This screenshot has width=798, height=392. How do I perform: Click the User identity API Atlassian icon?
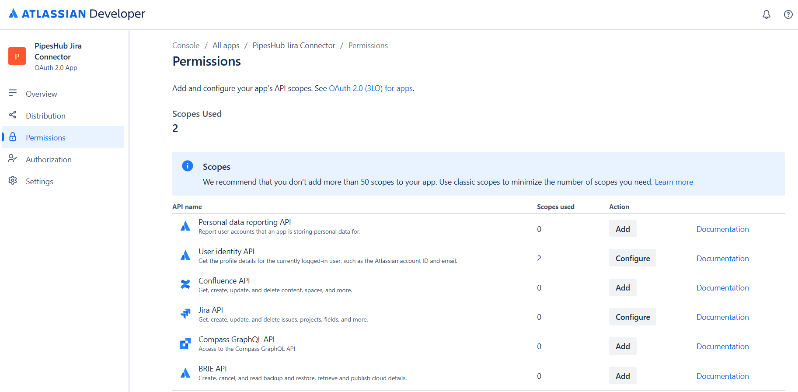(x=185, y=255)
